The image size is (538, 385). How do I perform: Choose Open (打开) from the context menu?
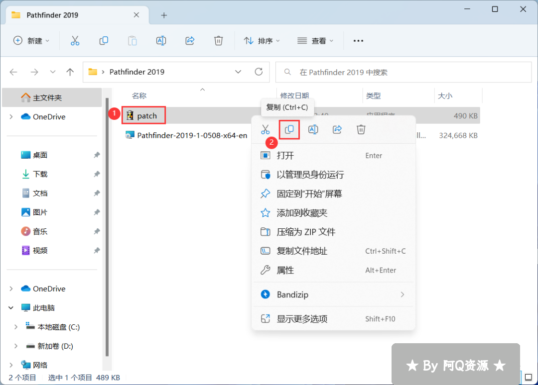click(333, 156)
